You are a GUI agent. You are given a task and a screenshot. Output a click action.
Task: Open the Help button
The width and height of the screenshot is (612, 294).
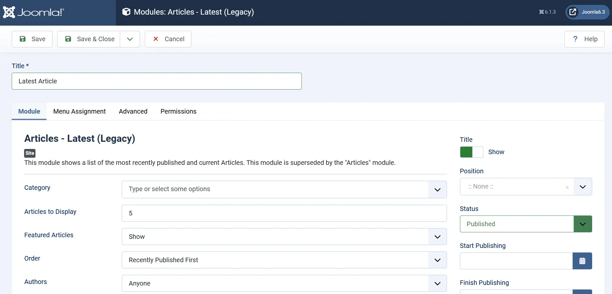point(584,39)
